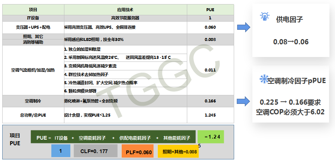Click the 总功率/总PUE cell
Viewport: 335px width, 165px height.
(x=33, y=115)
